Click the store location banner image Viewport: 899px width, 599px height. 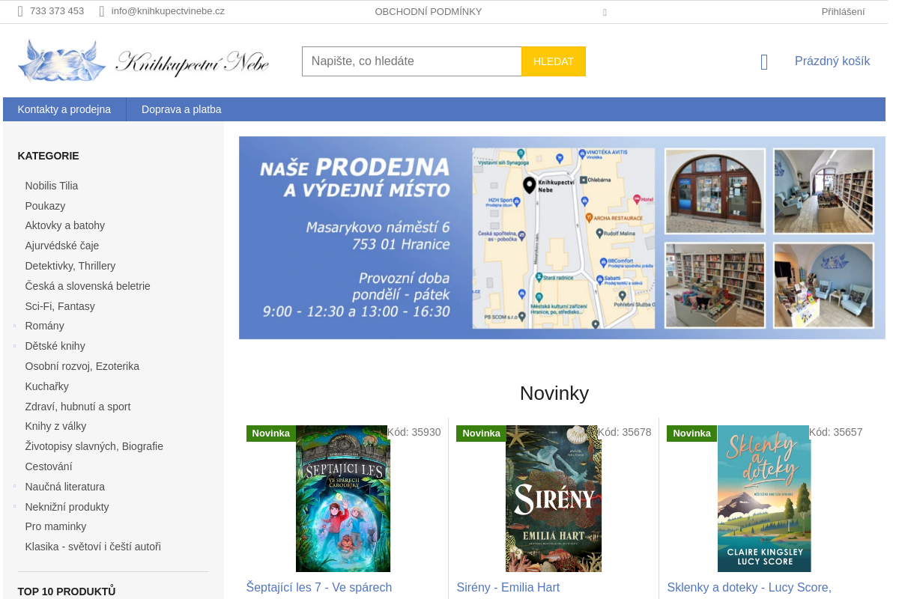pos(562,238)
